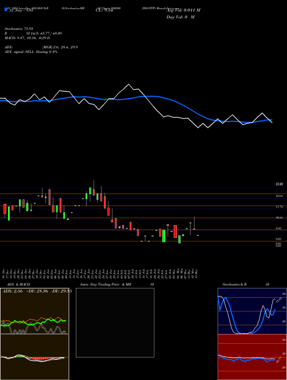This screenshot has height=380, width=287.
Task: Click the rotated 73.93 stochastic value label
Action: point(278,300)
